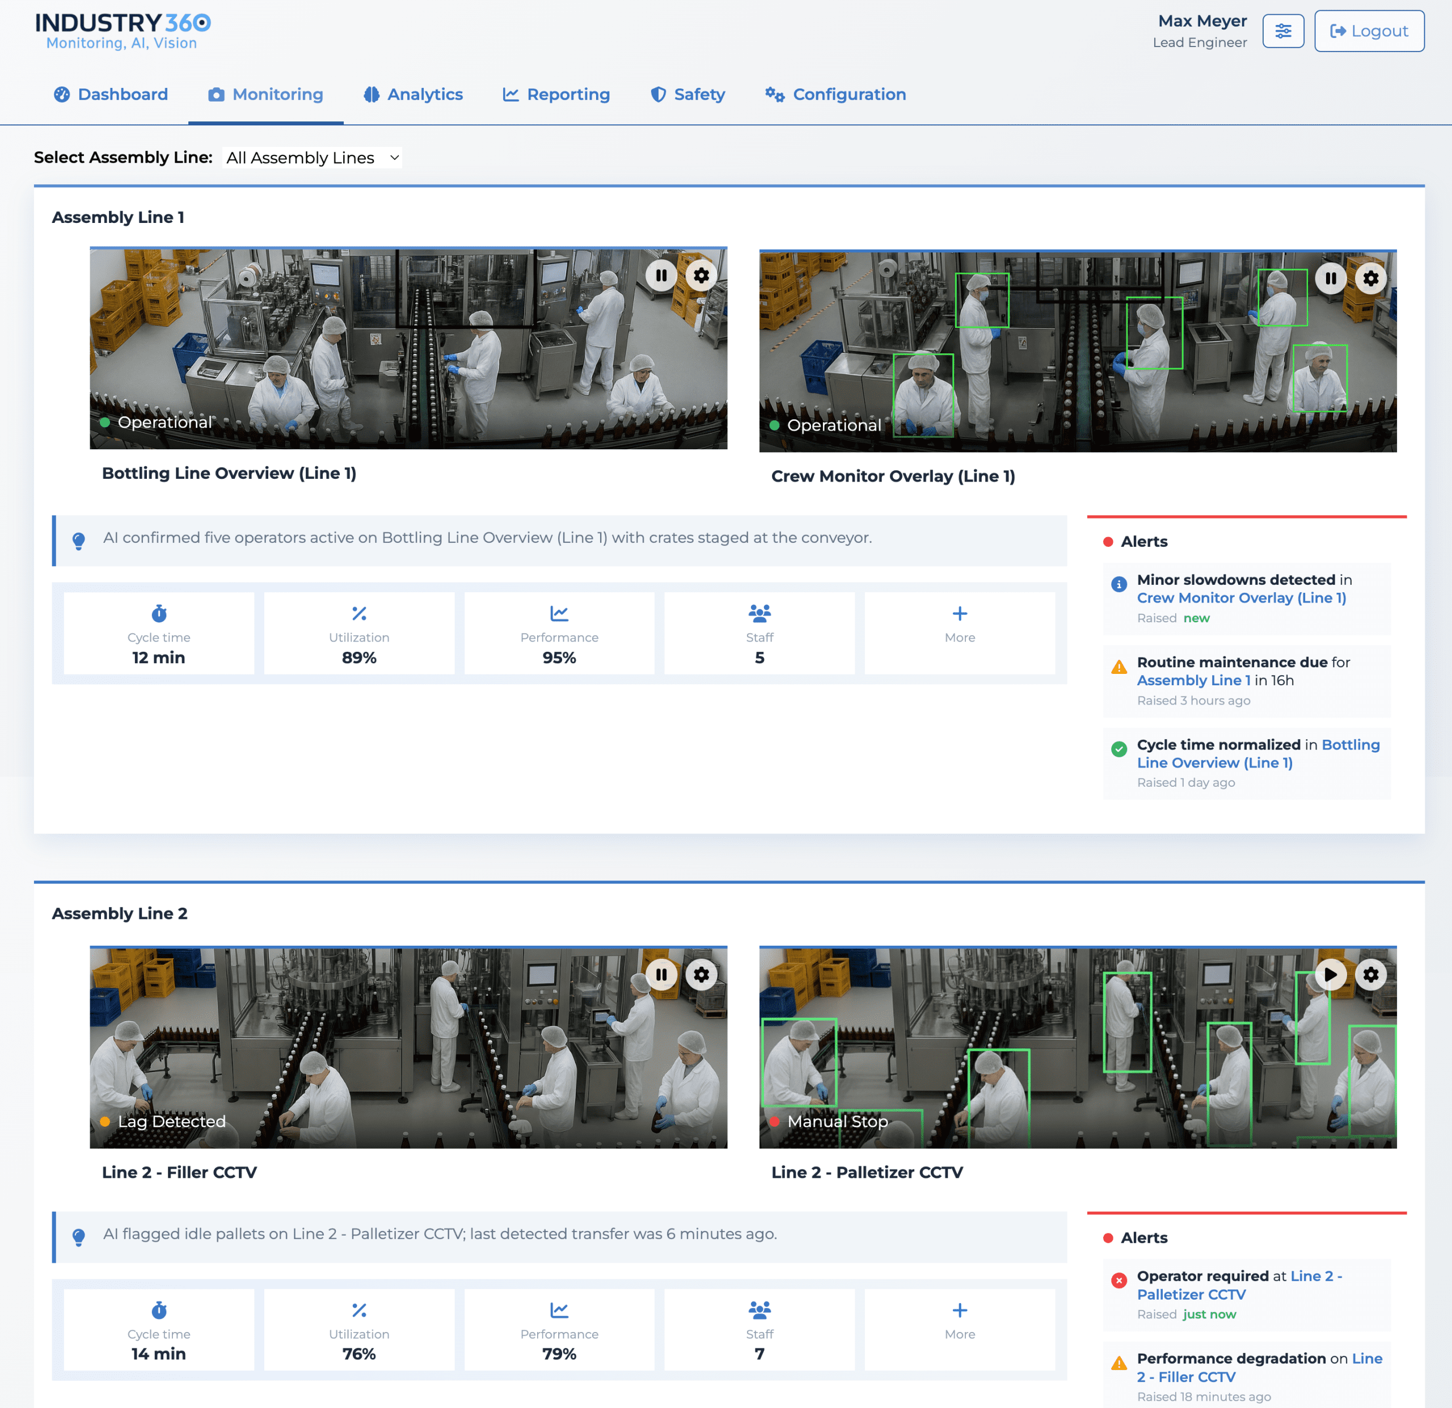Image resolution: width=1452 pixels, height=1408 pixels.
Task: Switch to the Analytics tab
Action: (413, 95)
